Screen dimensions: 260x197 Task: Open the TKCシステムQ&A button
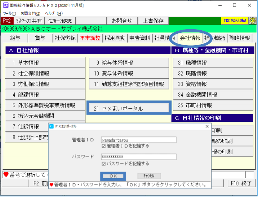click(235, 21)
